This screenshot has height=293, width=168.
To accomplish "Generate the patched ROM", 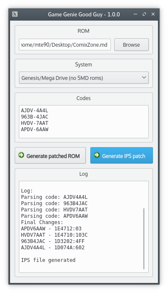I will coord(50,156).
